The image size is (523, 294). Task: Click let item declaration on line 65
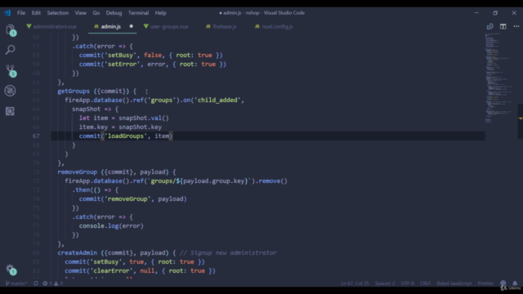click(x=123, y=118)
